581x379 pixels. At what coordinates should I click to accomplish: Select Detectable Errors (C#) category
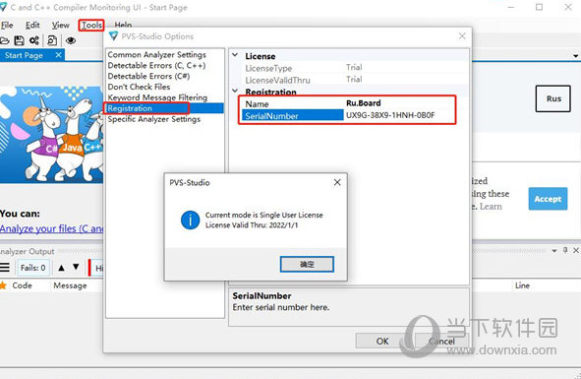click(148, 76)
